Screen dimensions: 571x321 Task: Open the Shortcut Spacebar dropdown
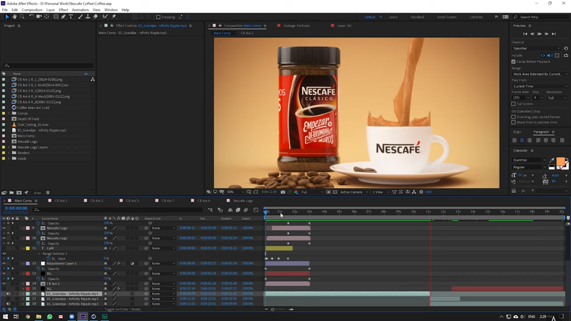pyautogui.click(x=537, y=48)
